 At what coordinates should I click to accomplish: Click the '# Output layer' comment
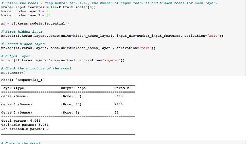pyautogui.click(x=16, y=56)
